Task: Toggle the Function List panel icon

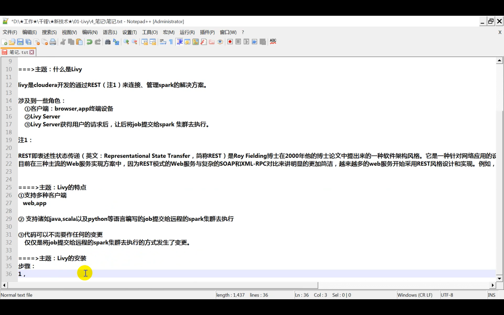Action: (204, 42)
